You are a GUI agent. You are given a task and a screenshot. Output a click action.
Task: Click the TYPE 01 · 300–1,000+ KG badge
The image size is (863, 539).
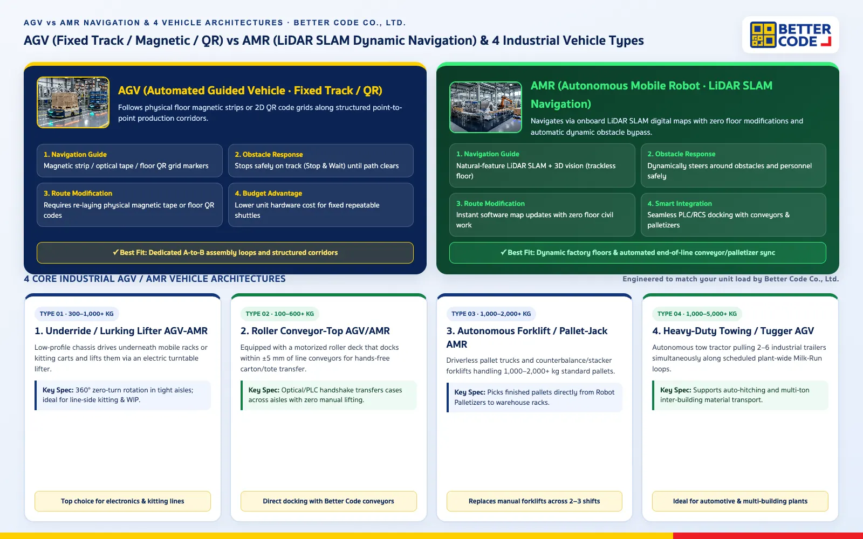77,314
